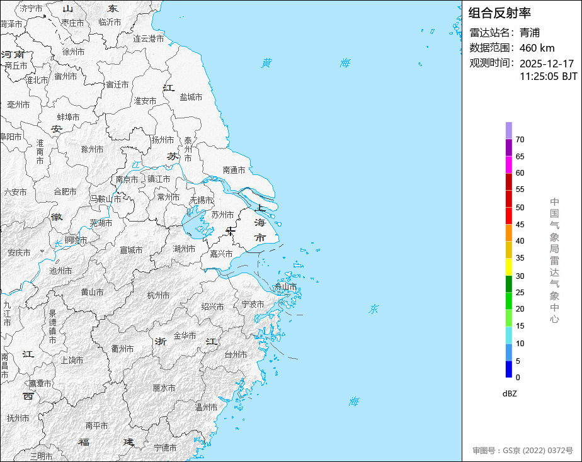The image size is (582, 462).
Task: Click the 淮安市 city label
Action: pos(145,101)
